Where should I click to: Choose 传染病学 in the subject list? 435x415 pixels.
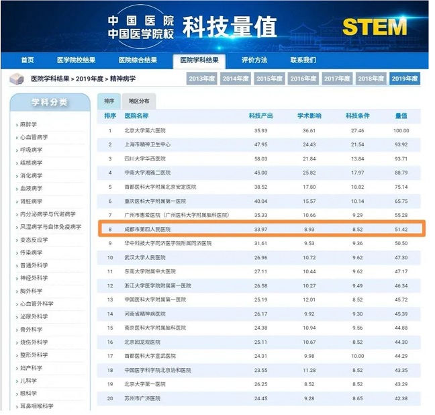[31, 252]
